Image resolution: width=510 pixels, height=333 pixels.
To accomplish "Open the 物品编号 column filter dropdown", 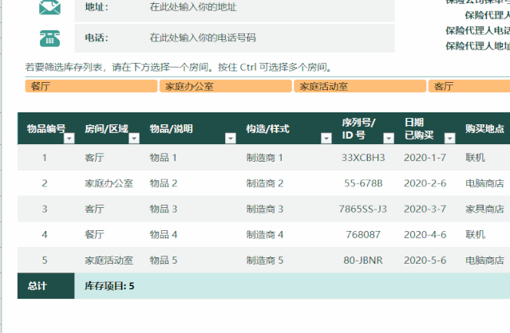I will (69, 139).
